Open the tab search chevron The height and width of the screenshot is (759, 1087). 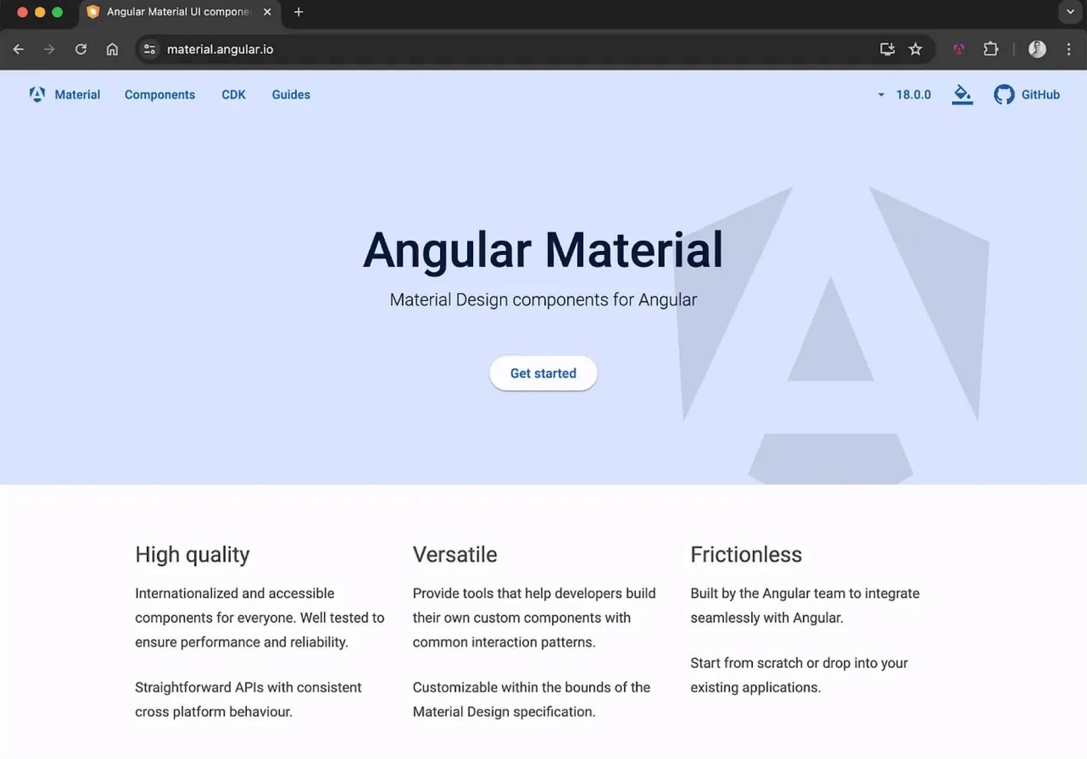1070,12
